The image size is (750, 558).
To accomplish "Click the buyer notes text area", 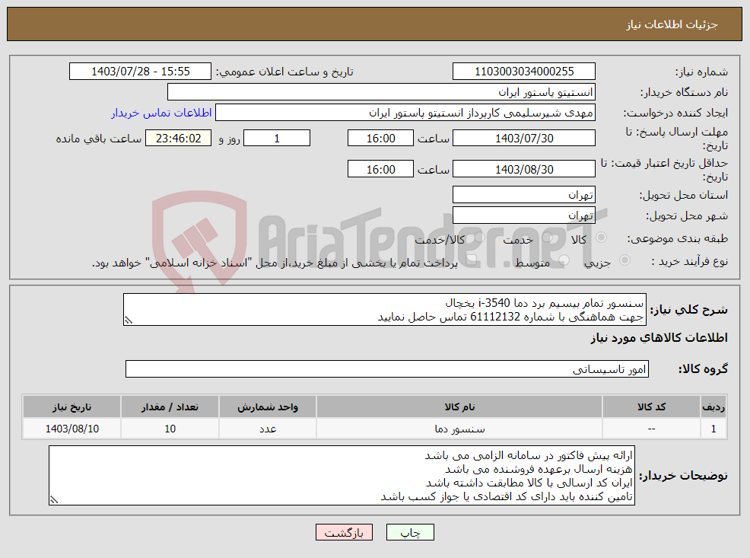I will click(342, 476).
